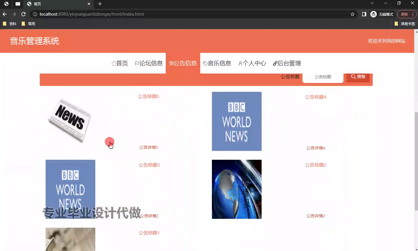
Task: Close the 首页 browser tab
Action: click(89, 4)
